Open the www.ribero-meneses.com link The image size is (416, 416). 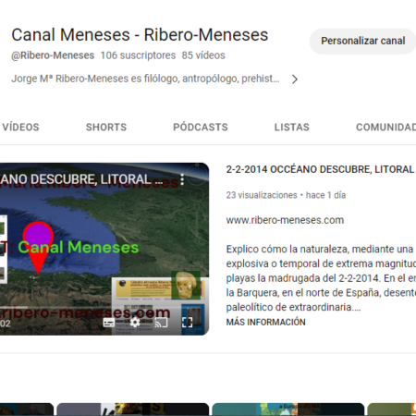click(x=285, y=220)
